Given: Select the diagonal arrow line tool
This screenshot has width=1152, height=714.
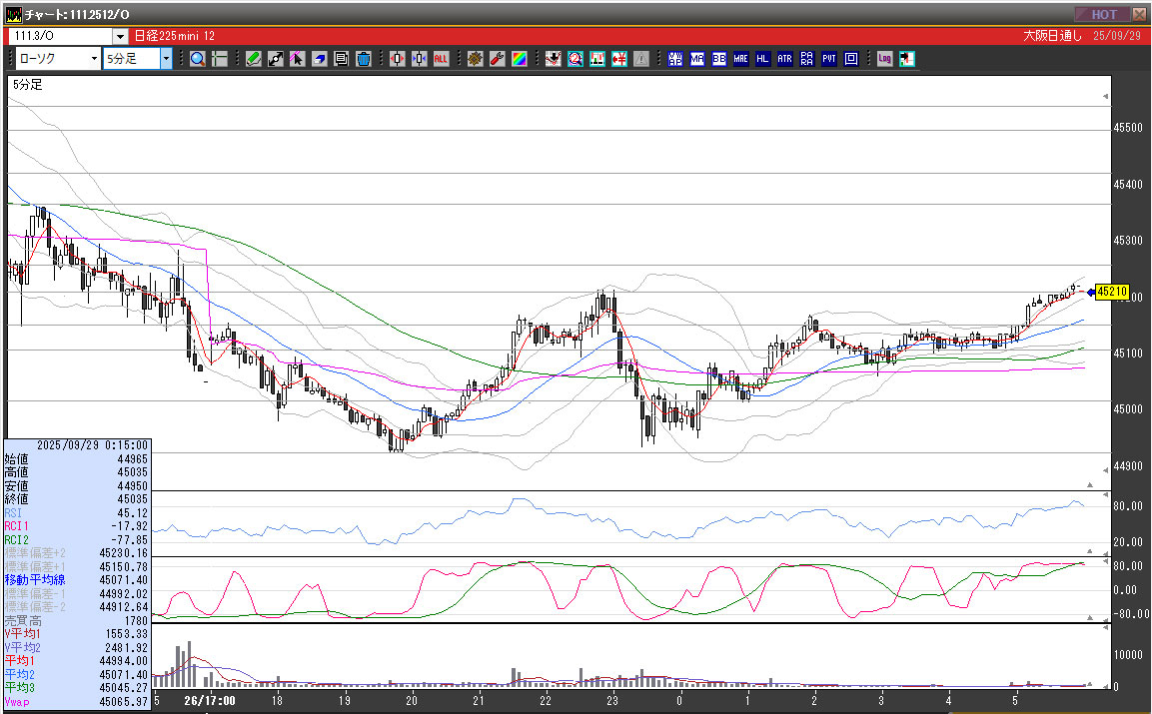Looking at the screenshot, I should click(x=276, y=59).
